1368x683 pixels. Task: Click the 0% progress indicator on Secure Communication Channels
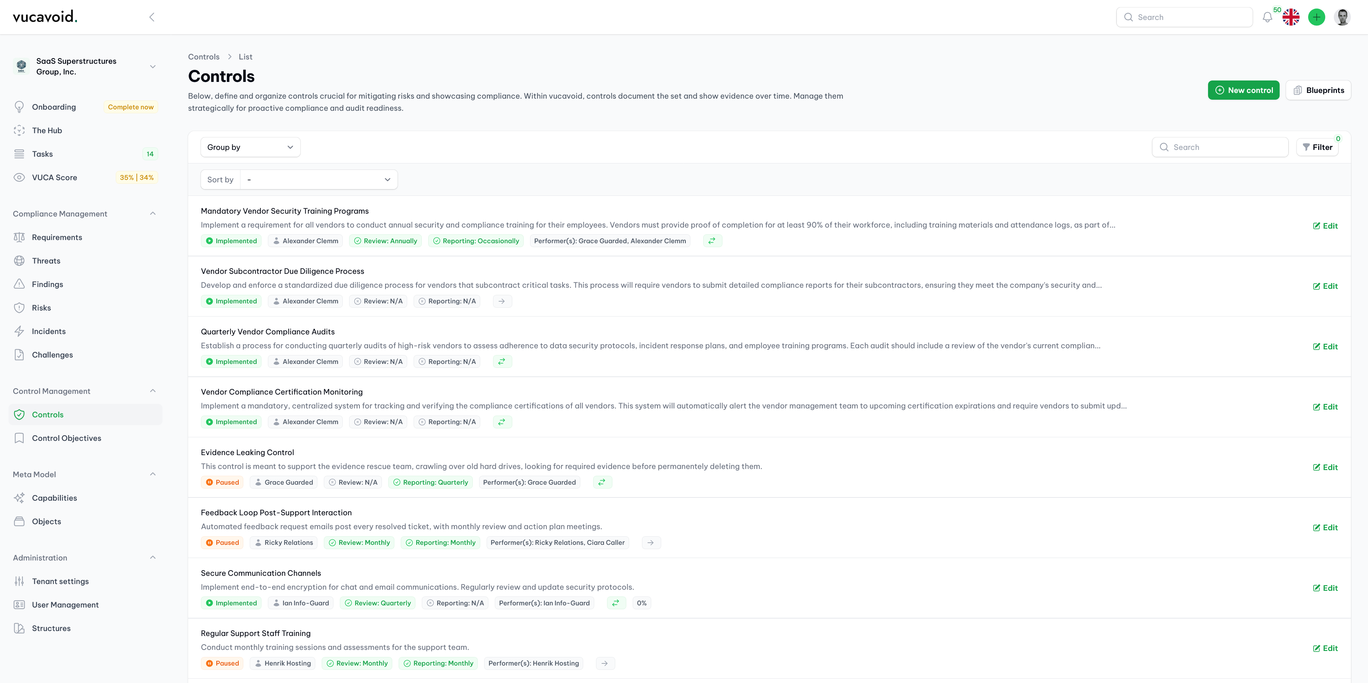point(642,603)
